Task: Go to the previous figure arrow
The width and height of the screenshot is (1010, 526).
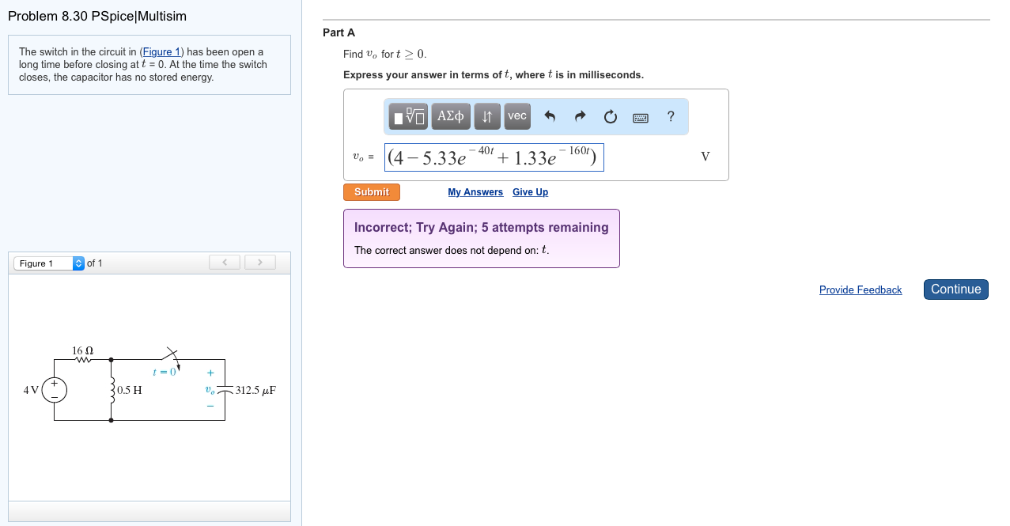Action: 225,262
